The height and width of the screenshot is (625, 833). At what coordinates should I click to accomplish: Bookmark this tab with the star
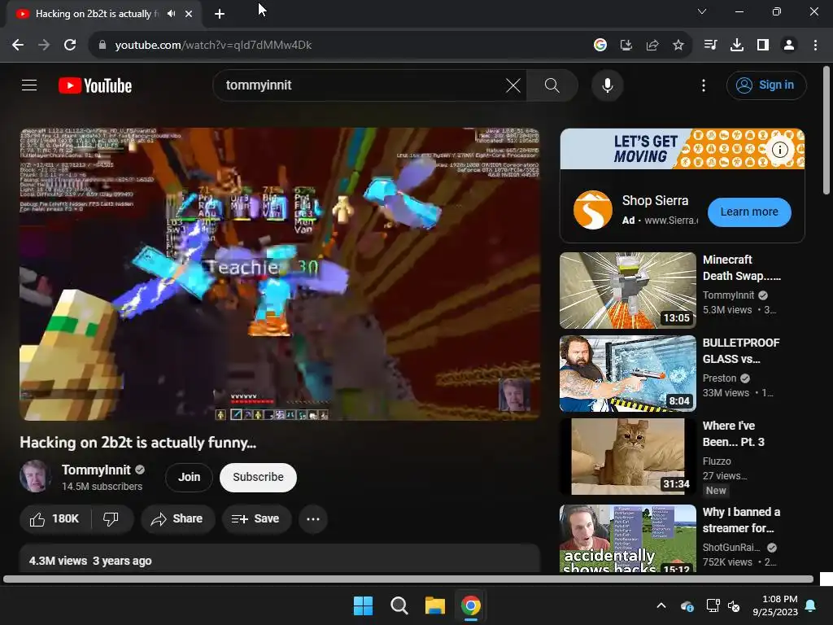click(x=678, y=46)
